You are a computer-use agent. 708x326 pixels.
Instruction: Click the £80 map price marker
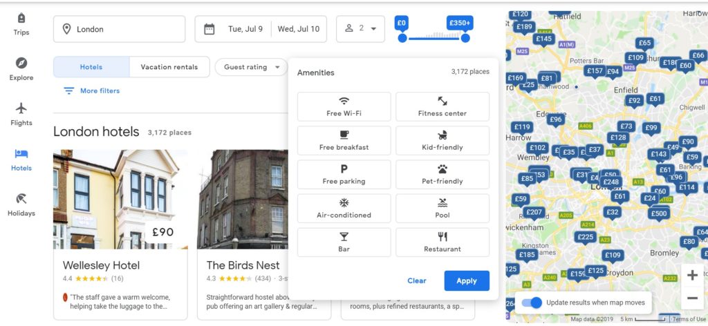click(x=689, y=242)
